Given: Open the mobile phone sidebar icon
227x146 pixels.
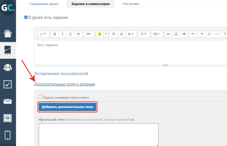Looking at the screenshot, I should pos(8,135).
